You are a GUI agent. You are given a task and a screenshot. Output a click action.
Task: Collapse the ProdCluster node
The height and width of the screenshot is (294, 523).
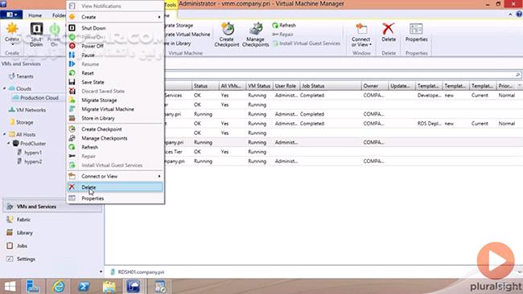[9, 144]
